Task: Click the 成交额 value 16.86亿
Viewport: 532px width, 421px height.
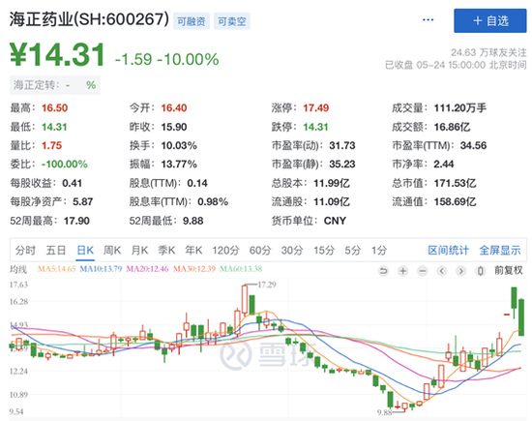Action: coord(452,127)
